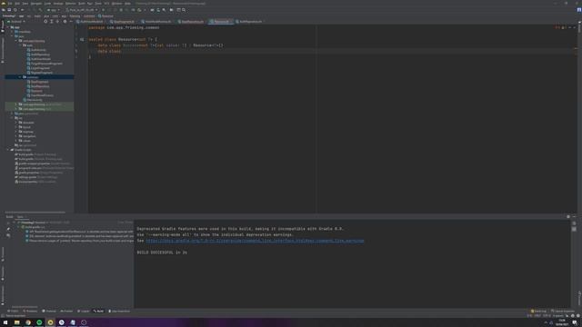
Task: Expand the navigation resource folder
Action: [16, 136]
